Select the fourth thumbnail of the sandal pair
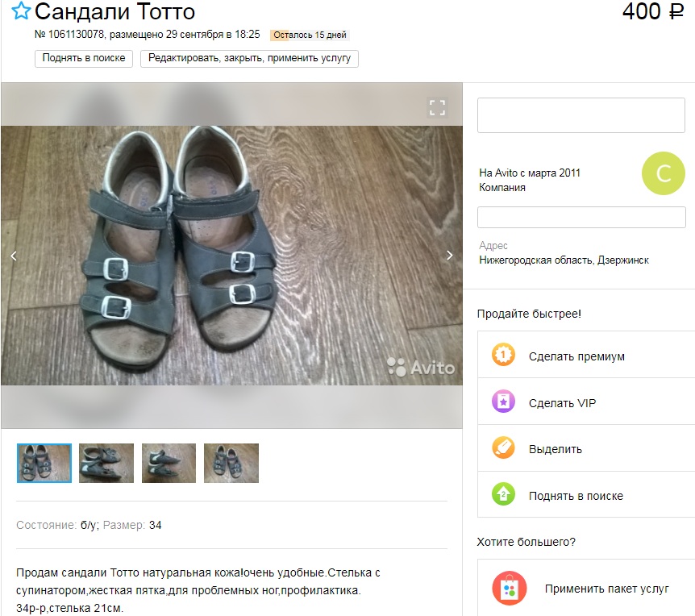This screenshot has width=695, height=616. click(x=231, y=463)
